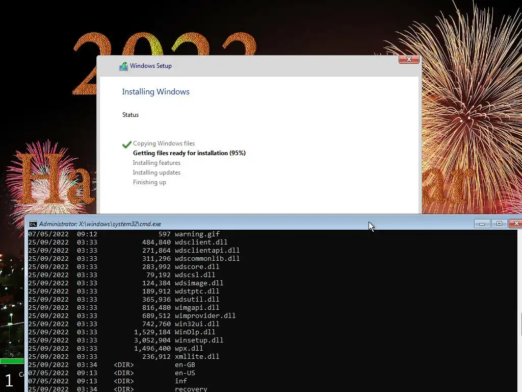The width and height of the screenshot is (522, 392).
Task: Maximize the cmd.exe window
Action: tap(499, 224)
